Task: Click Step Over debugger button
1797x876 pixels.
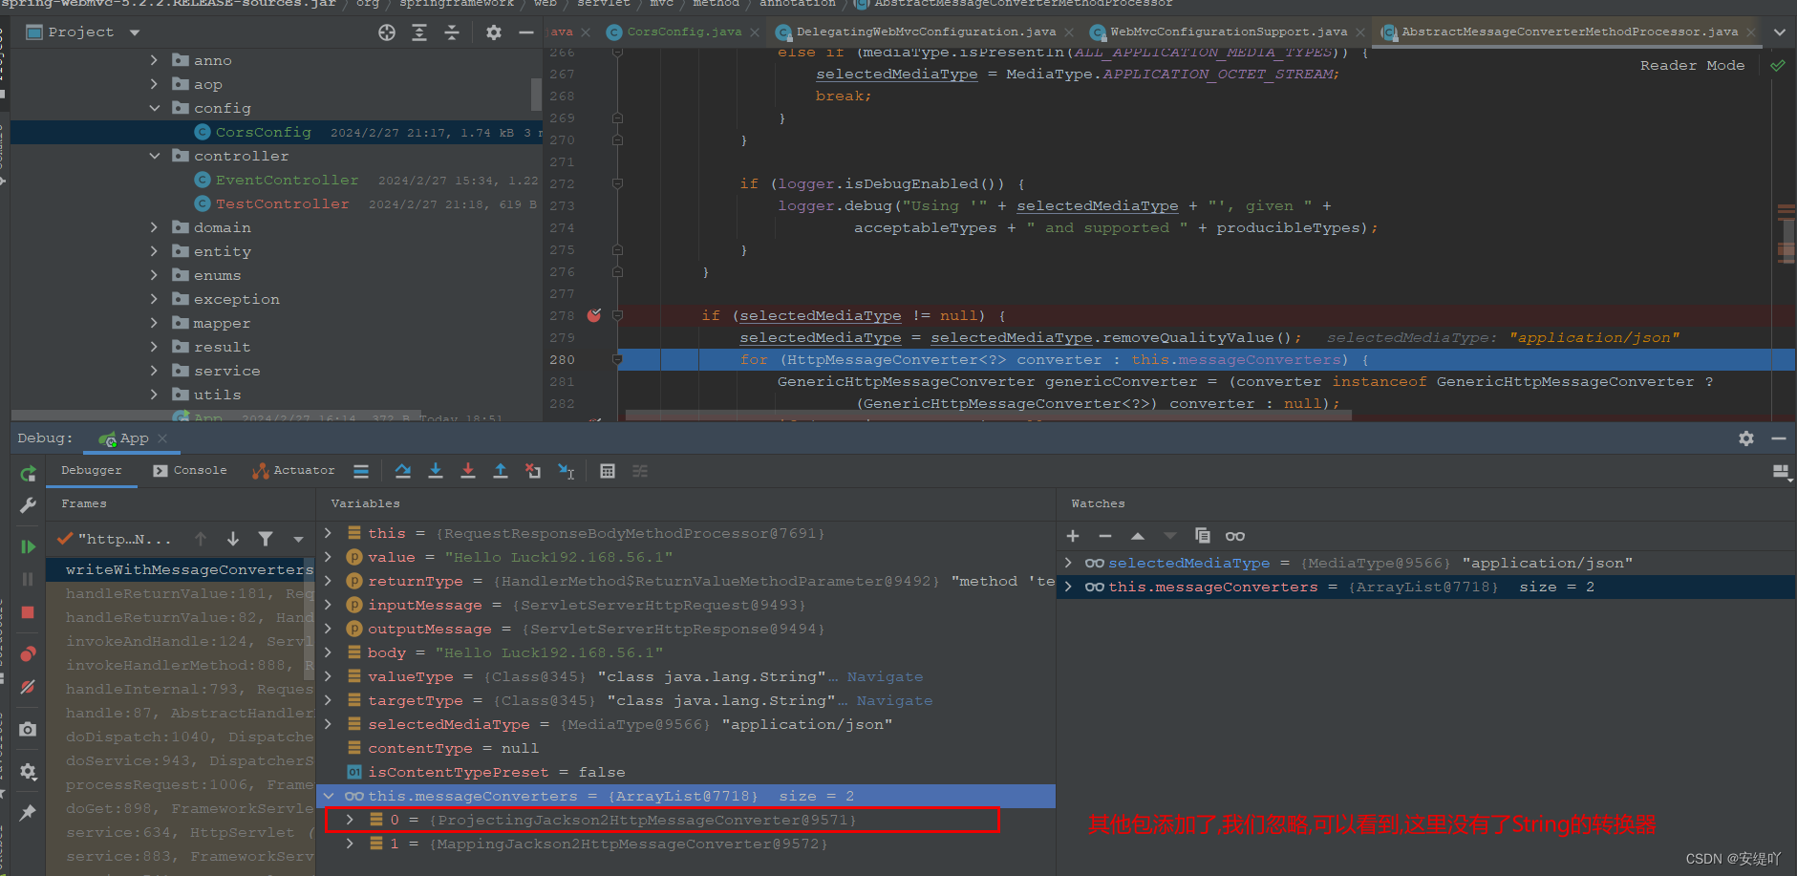Action: click(403, 471)
